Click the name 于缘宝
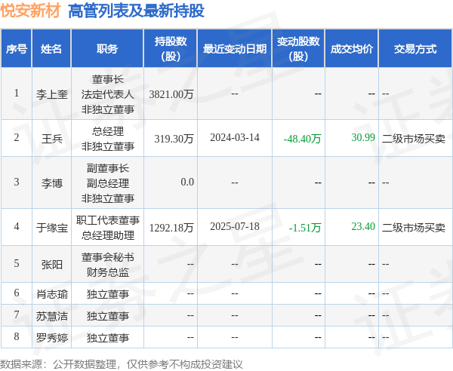The width and height of the screenshot is (453, 371). (x=51, y=228)
